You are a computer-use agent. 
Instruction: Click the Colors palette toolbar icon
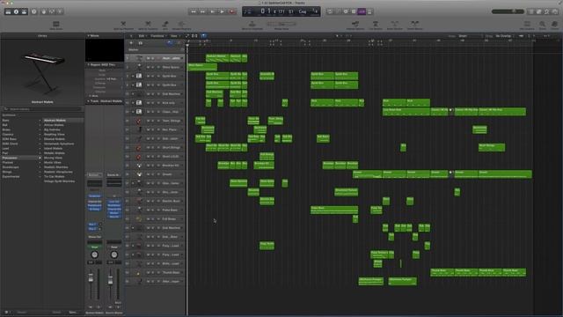click(x=555, y=26)
